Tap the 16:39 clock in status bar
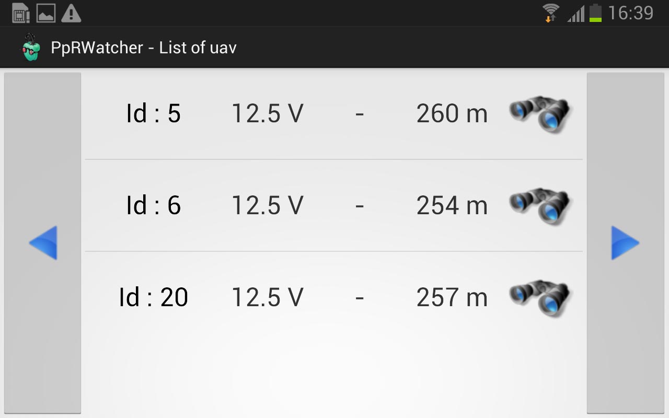The width and height of the screenshot is (669, 418). click(631, 13)
